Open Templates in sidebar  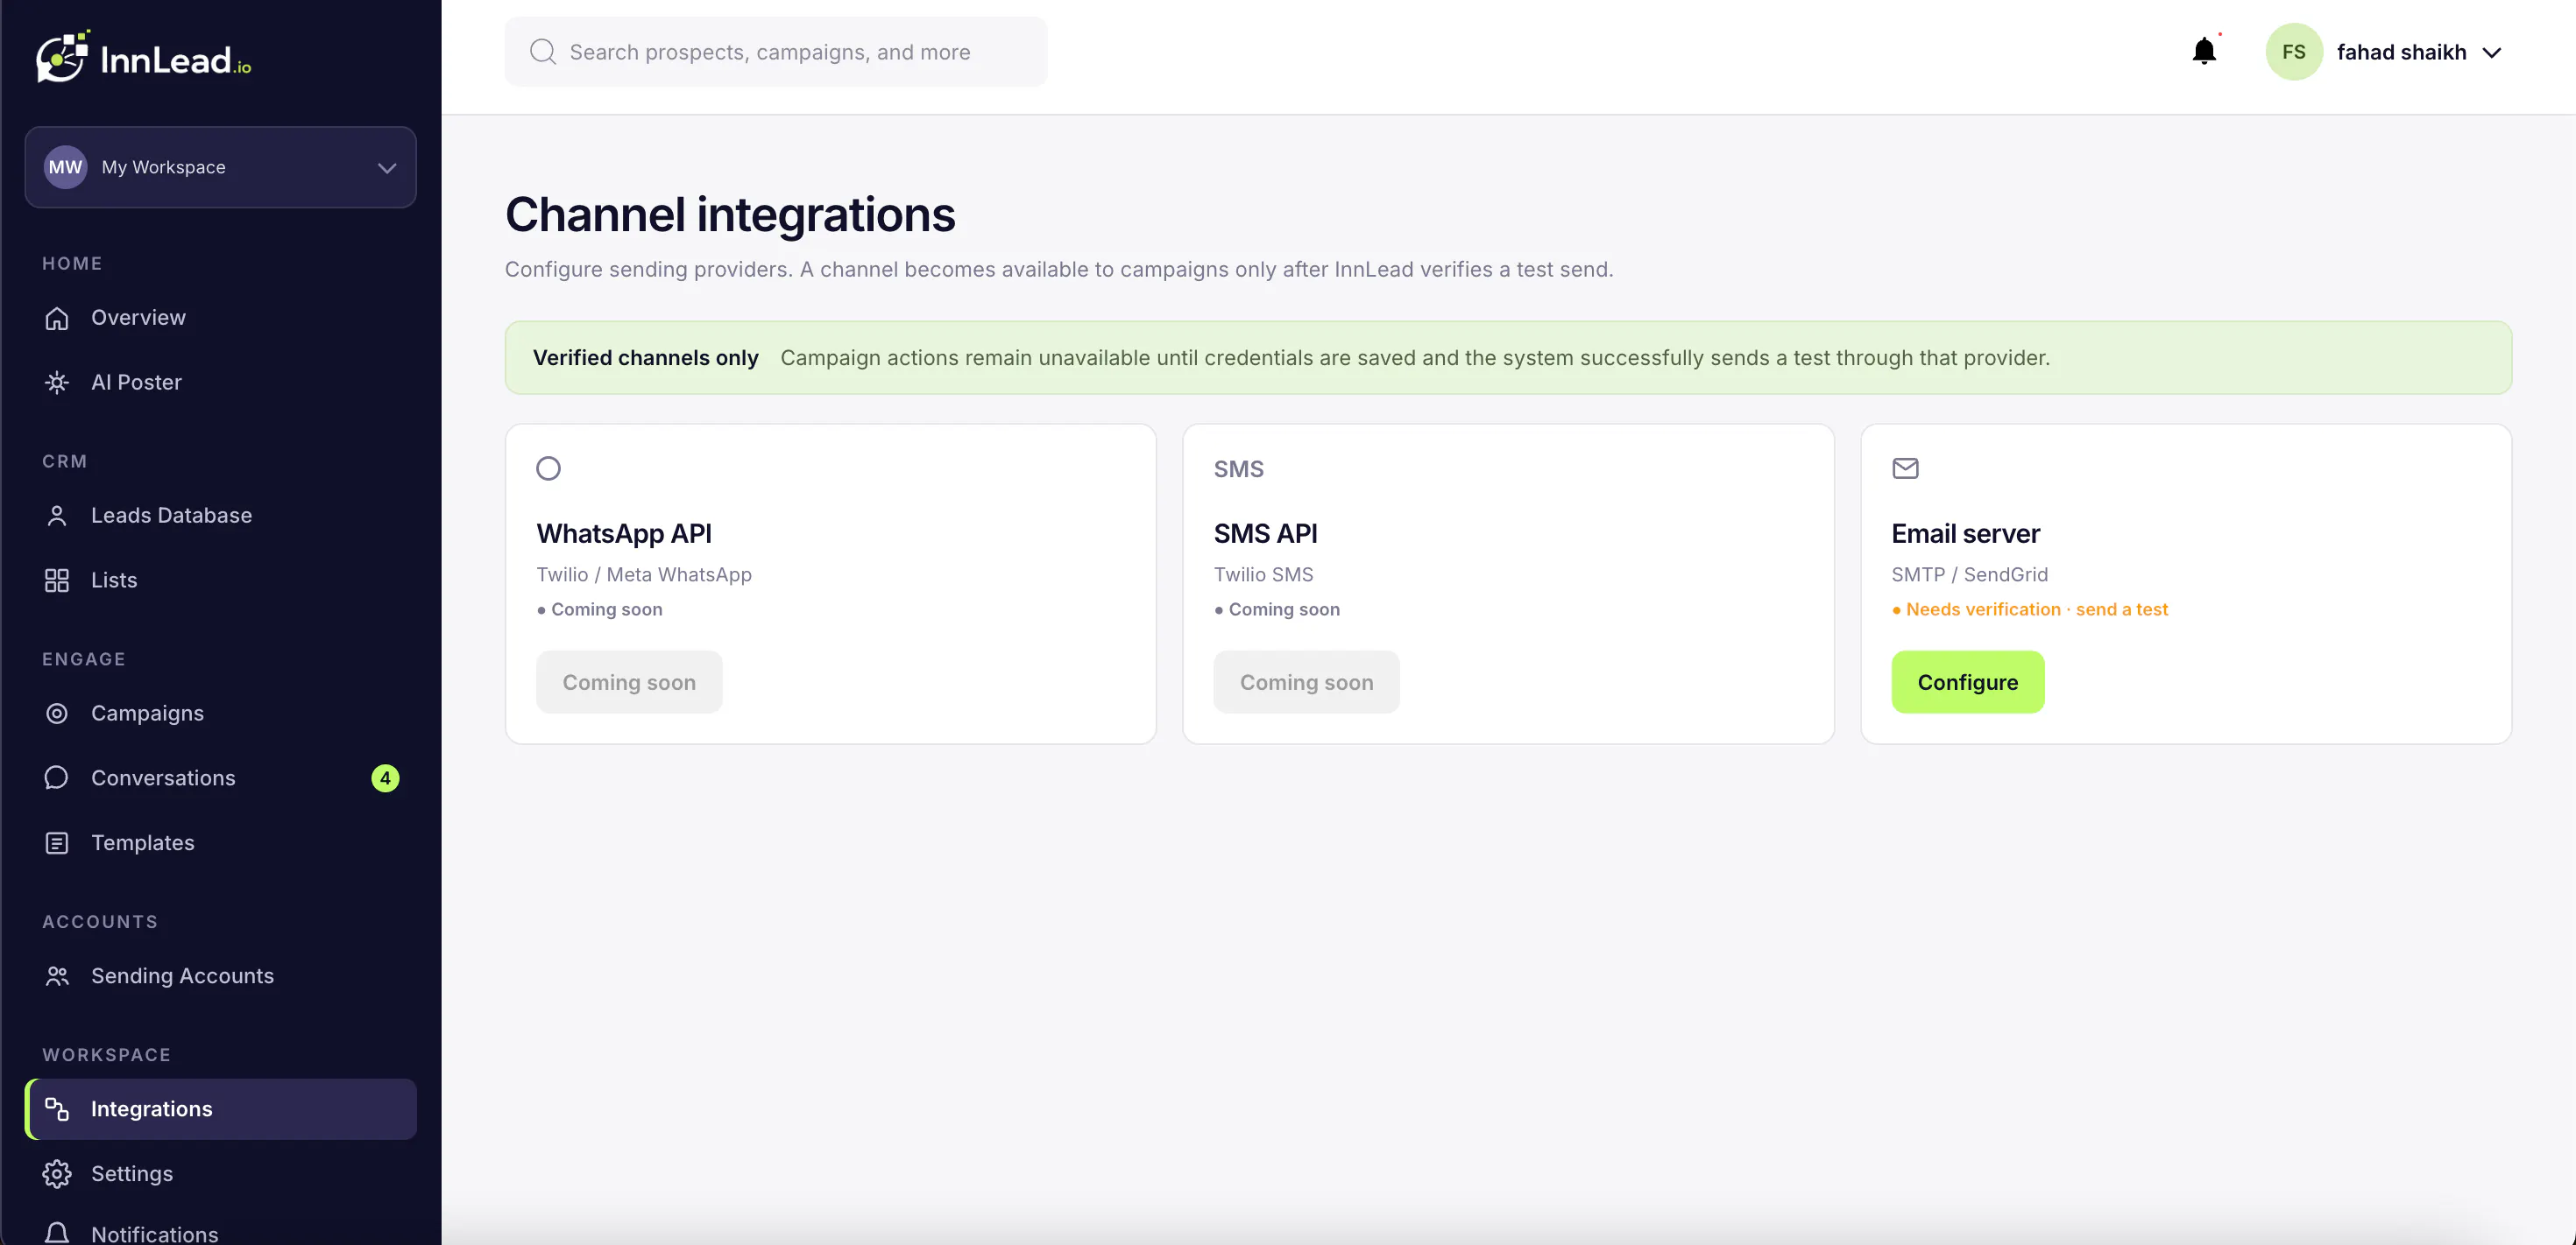tap(221, 843)
